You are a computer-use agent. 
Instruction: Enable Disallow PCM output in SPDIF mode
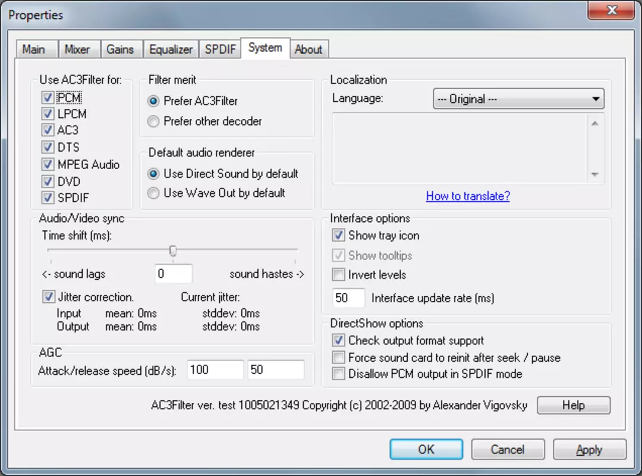338,374
